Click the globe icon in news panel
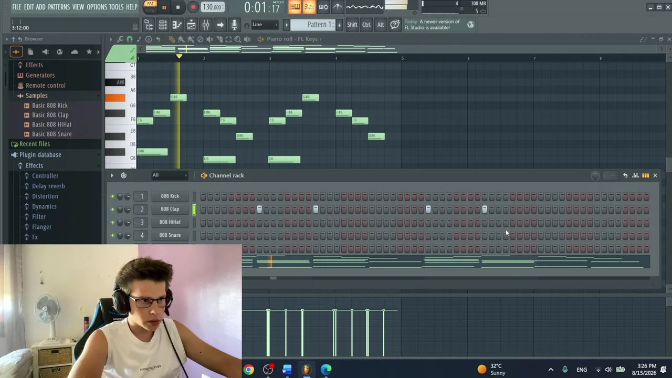 coord(470,25)
